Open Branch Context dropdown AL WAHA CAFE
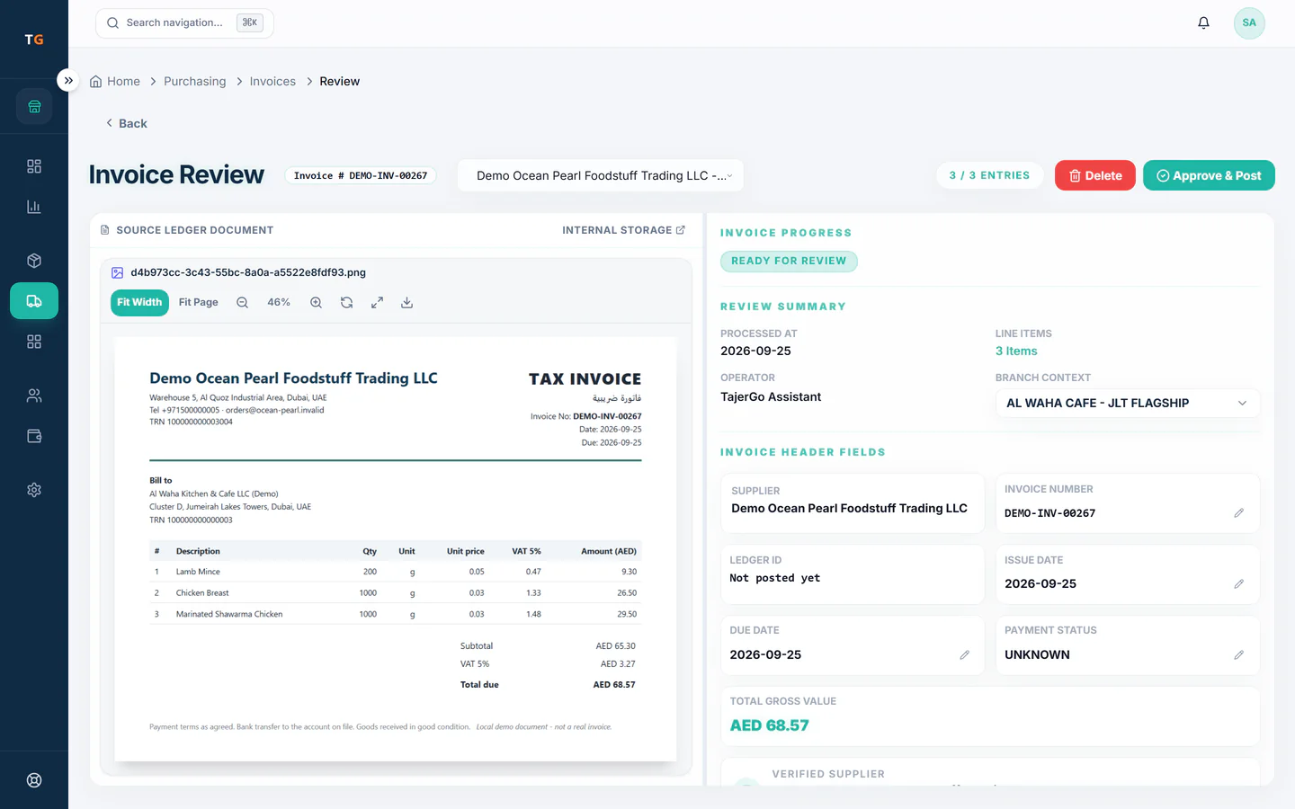Viewport: 1295px width, 809px height. 1128,403
